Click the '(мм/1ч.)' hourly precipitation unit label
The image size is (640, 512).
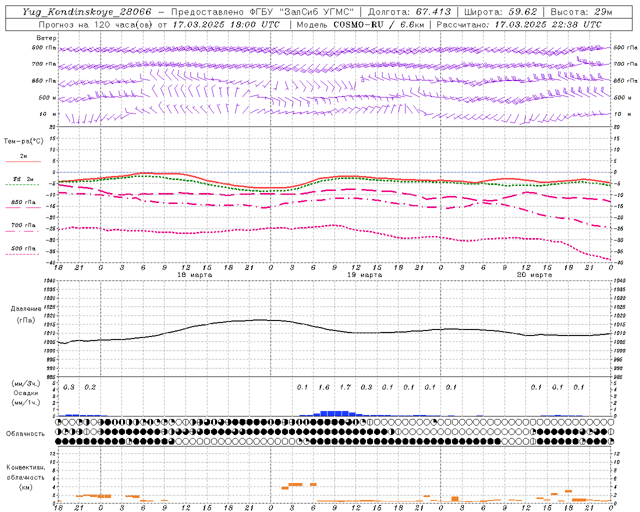tap(26, 402)
